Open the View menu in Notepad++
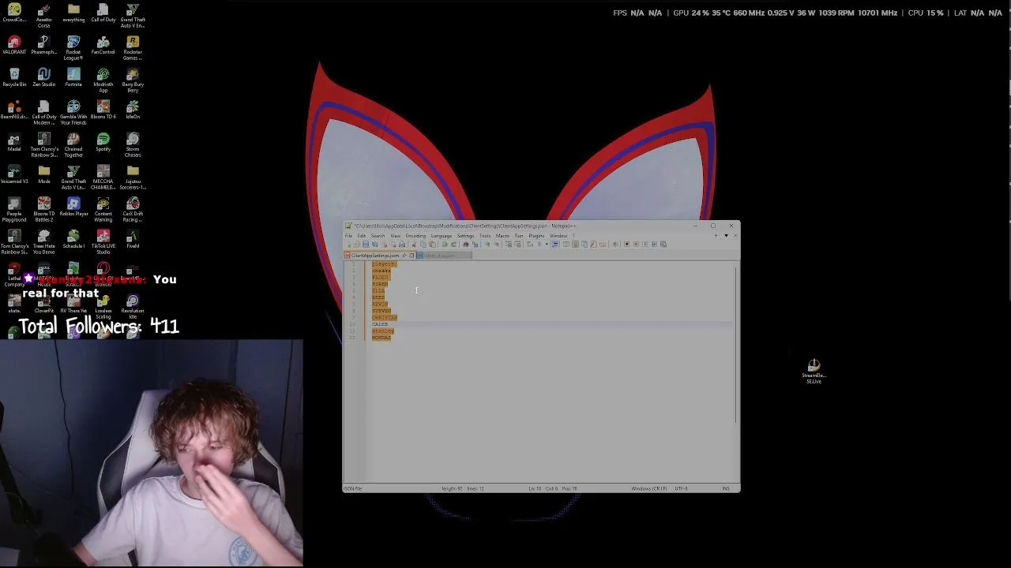1011x568 pixels. (x=395, y=236)
